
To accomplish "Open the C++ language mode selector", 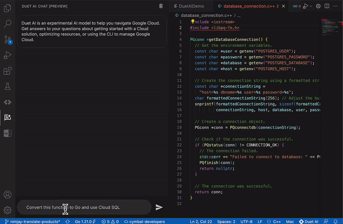I will [277, 222].
